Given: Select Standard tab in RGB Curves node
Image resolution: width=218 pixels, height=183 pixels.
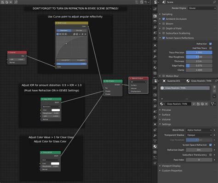Looking at the screenshot, I should point(64,30).
